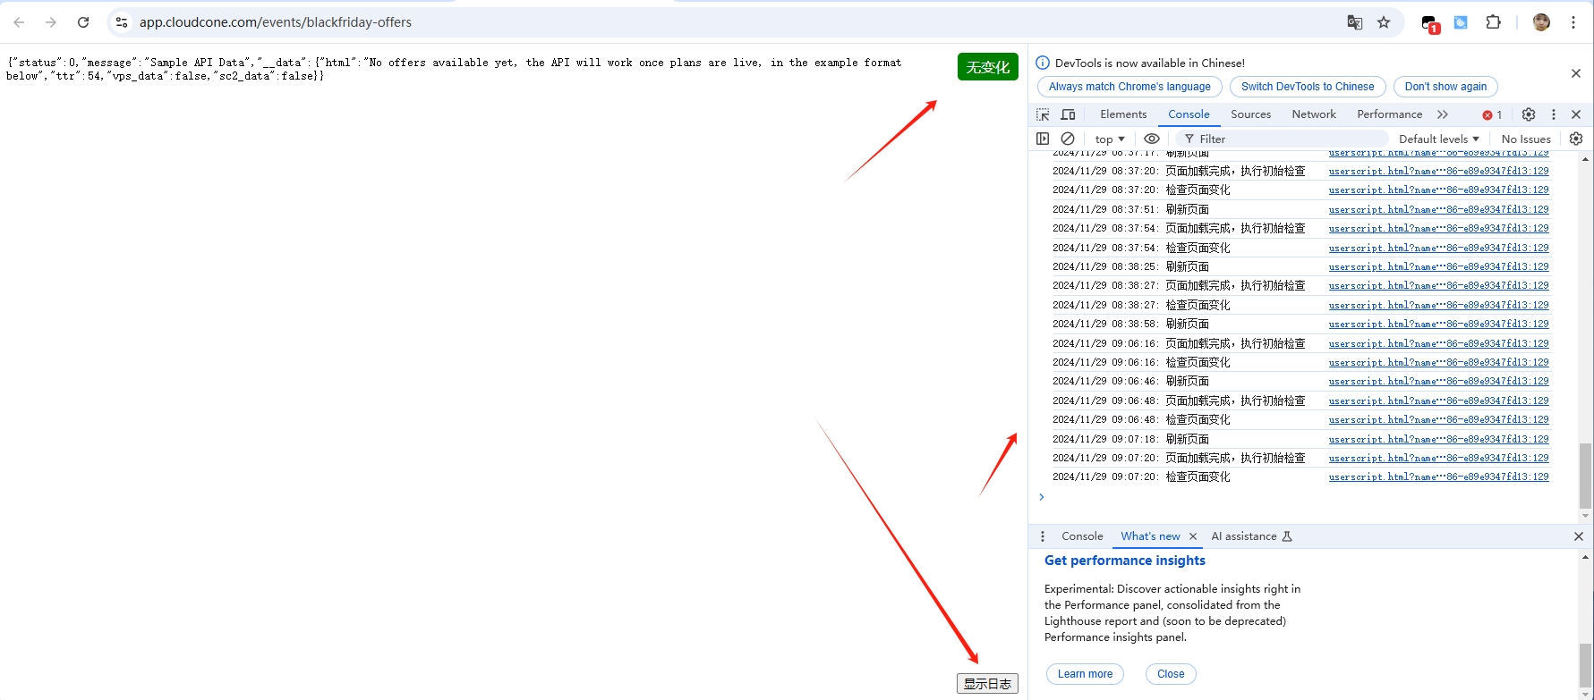1594x700 pixels.
Task: Open the red error count indicator
Action: tap(1492, 114)
